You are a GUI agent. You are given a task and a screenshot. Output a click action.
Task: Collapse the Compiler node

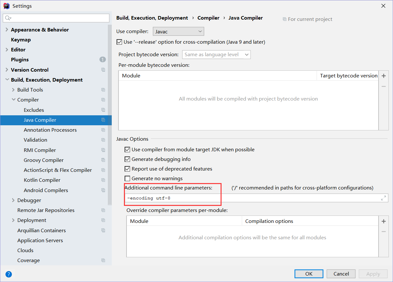[x=13, y=100]
